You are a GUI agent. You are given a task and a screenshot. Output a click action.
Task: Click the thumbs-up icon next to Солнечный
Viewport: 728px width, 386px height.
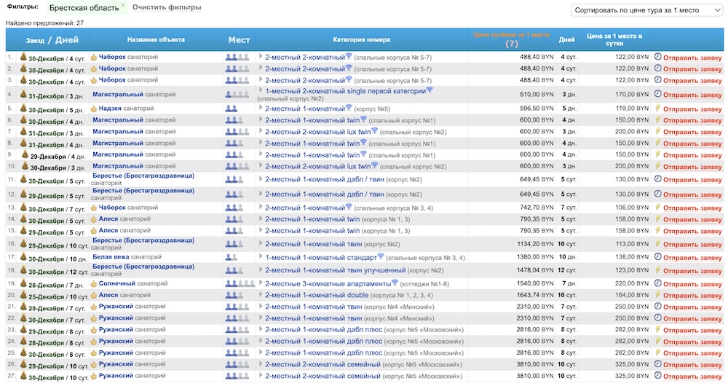94,283
